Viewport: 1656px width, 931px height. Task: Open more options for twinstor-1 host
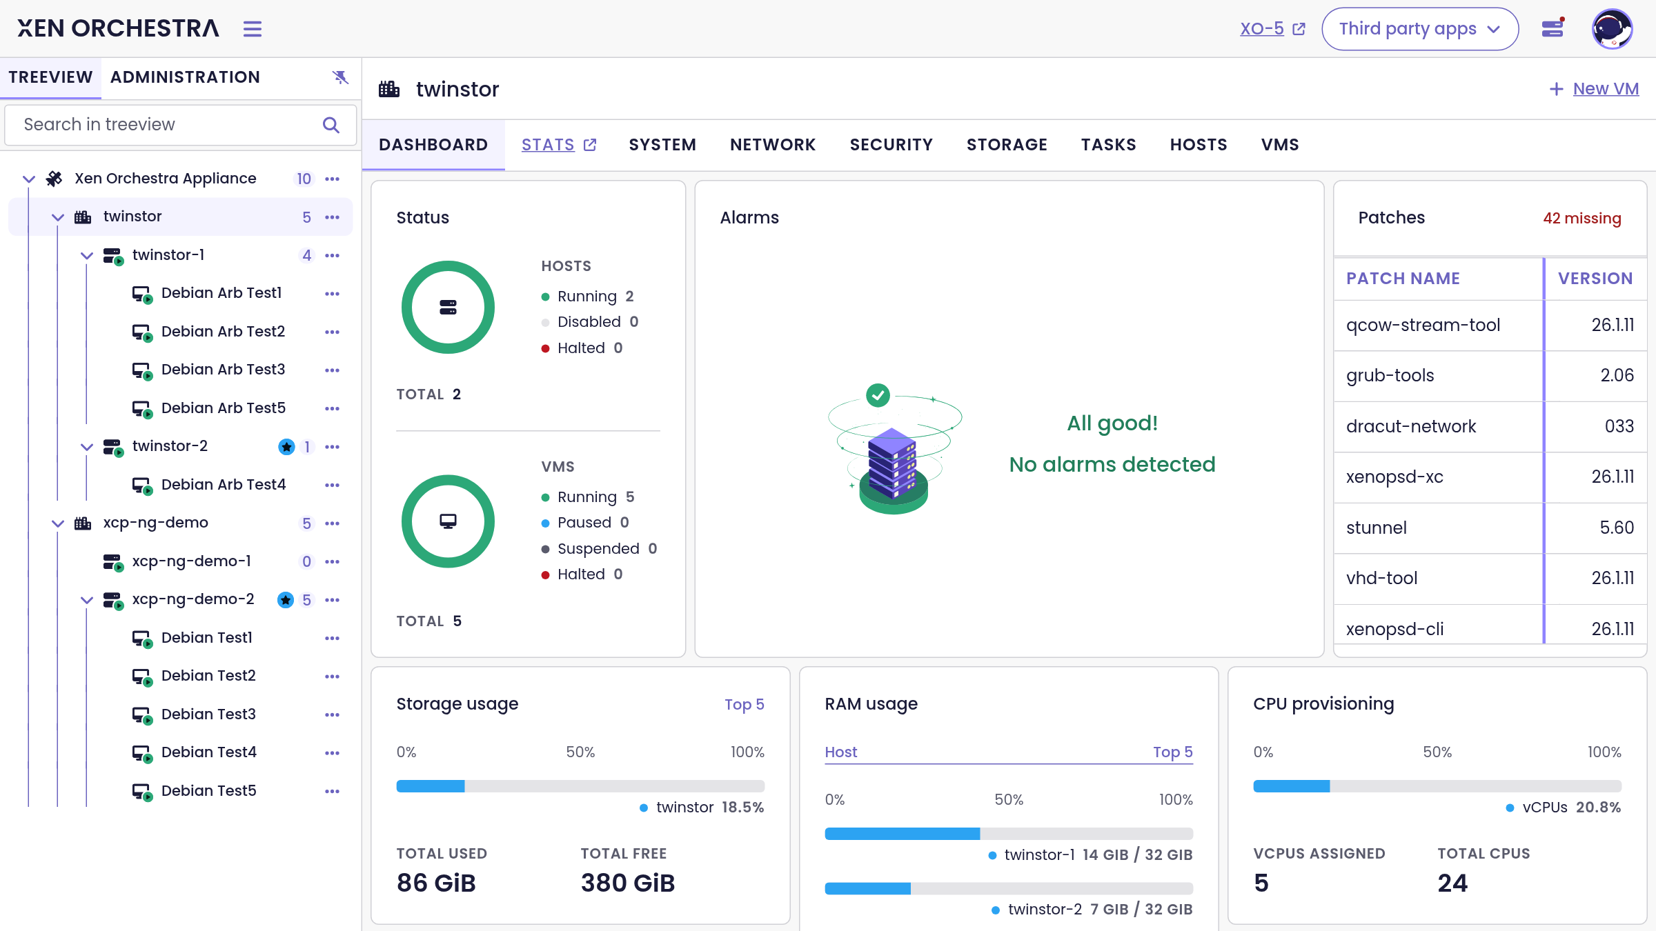tap(333, 255)
